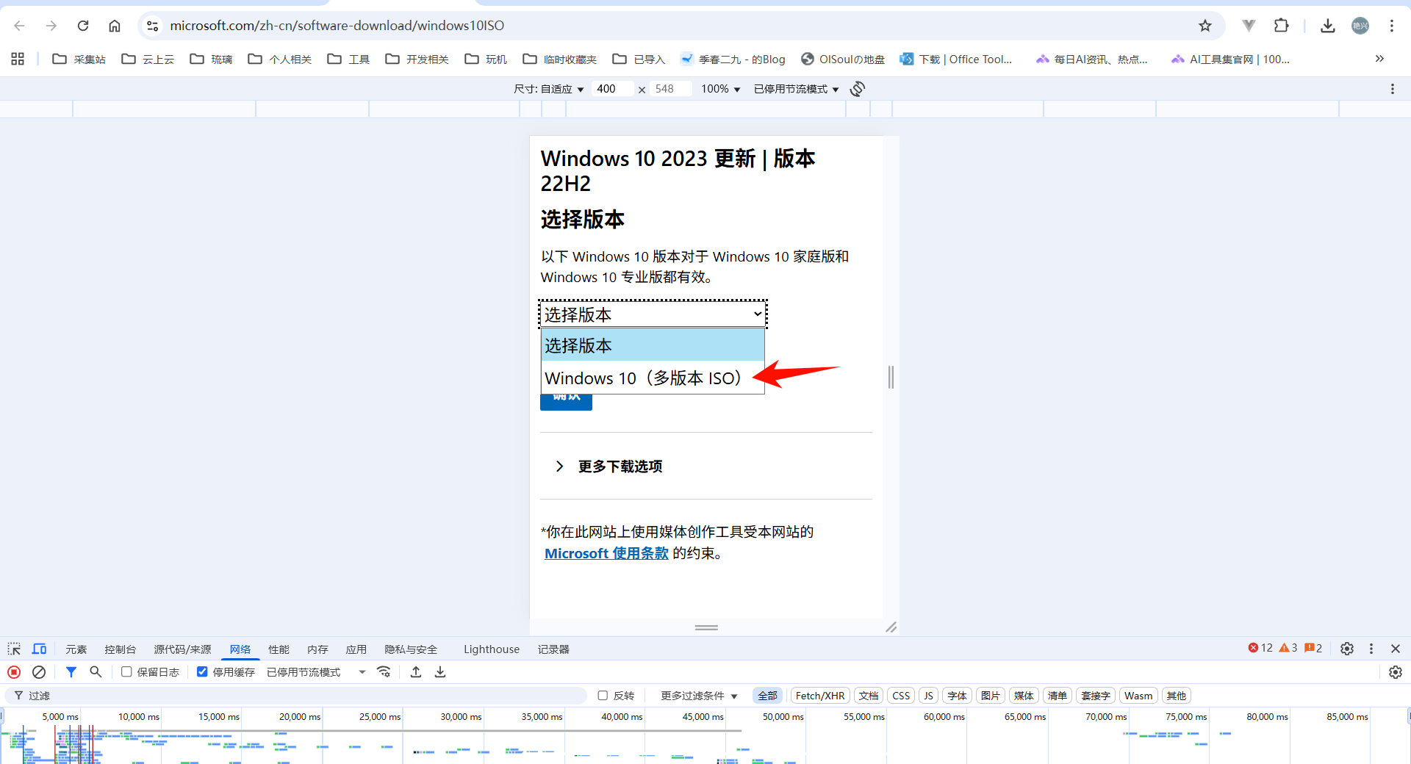Click the export HAR download icon
Image resolution: width=1411 pixels, height=764 pixels.
440,672
